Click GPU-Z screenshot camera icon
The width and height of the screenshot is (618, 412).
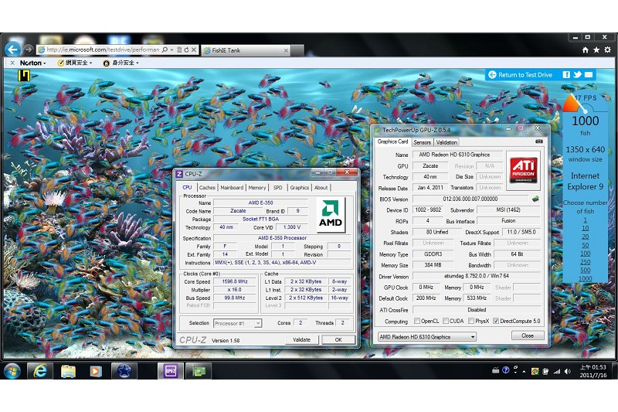coord(538,141)
